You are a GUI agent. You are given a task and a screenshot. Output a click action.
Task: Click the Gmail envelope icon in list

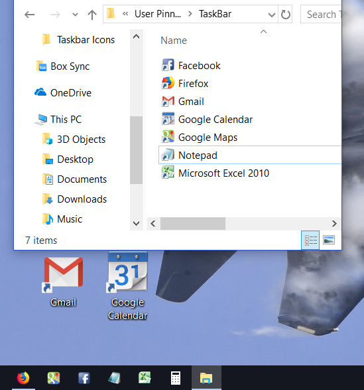click(168, 101)
